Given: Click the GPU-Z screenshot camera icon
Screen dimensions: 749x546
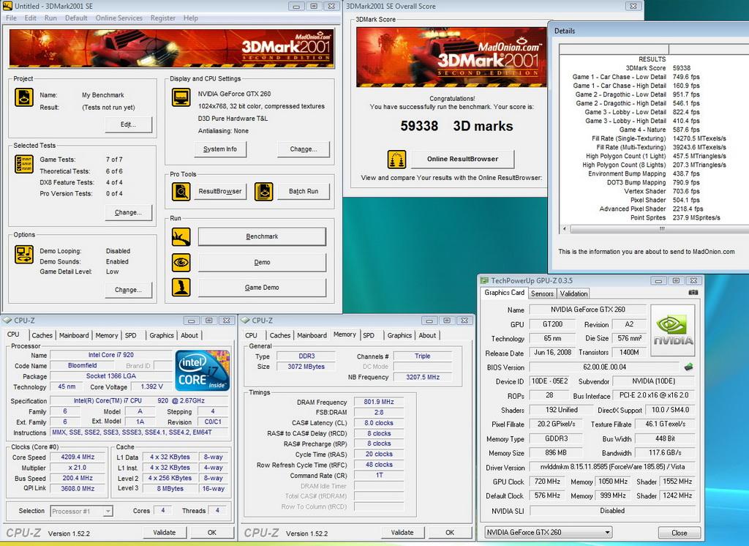Looking at the screenshot, I should tap(693, 293).
